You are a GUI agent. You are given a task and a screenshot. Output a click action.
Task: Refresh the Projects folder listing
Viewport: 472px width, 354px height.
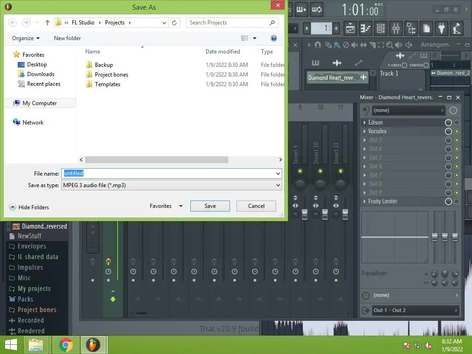point(174,23)
